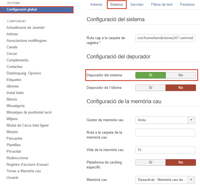Focus the Vida de la memòria cau field
The width and height of the screenshot is (200, 185).
point(165,150)
